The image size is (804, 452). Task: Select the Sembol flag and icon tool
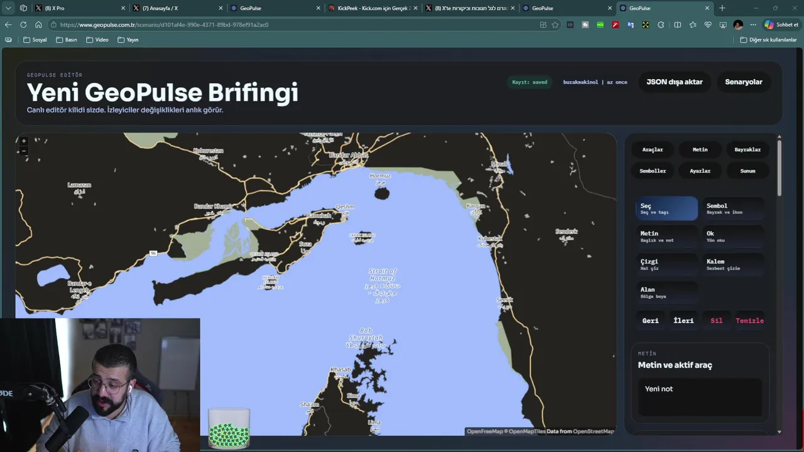tap(733, 208)
